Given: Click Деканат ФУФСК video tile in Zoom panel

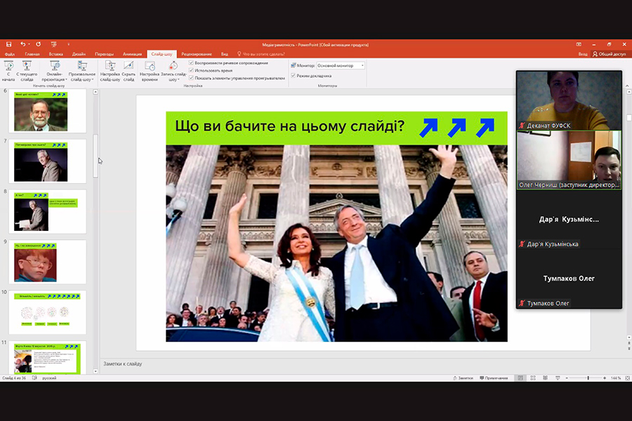Looking at the screenshot, I should [569, 100].
